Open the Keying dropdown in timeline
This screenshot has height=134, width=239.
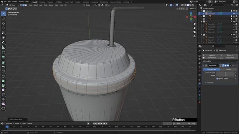pos(18,124)
